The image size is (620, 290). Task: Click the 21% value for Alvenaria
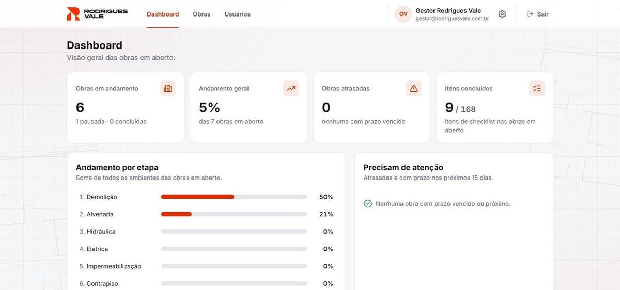point(326,214)
